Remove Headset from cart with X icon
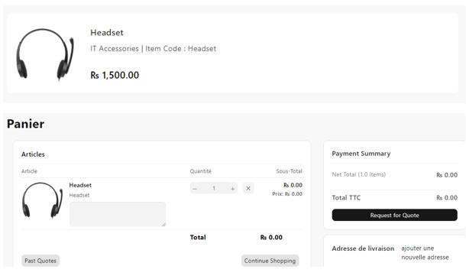The width and height of the screenshot is (466, 276). click(248, 188)
